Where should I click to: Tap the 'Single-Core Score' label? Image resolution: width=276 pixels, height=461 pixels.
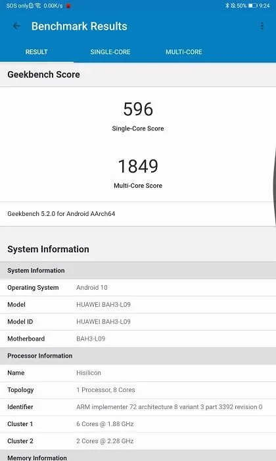click(x=138, y=128)
